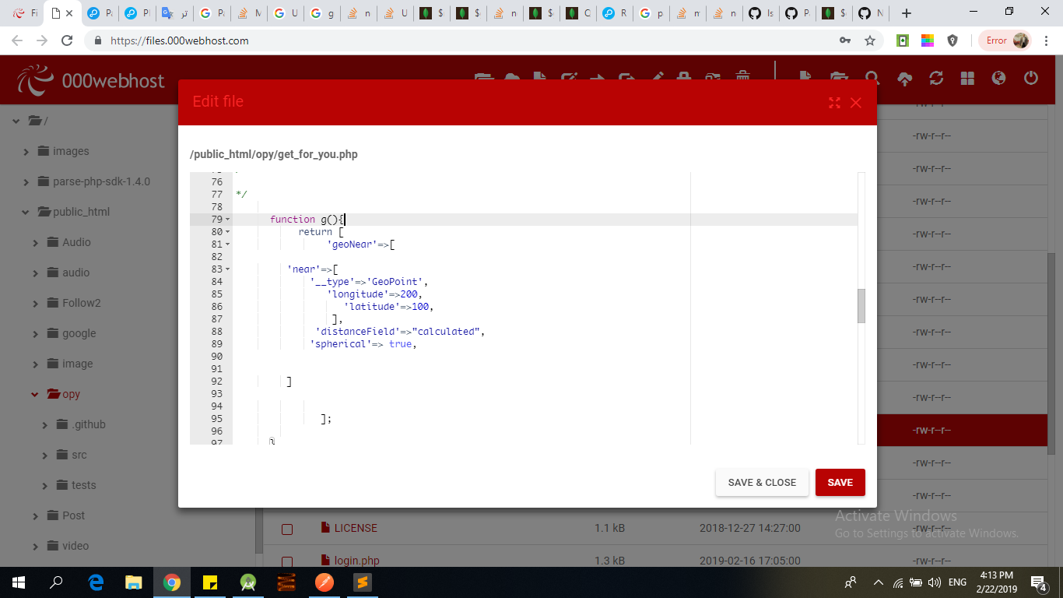Open the login.php file name link
This screenshot has width=1063, height=598.
point(357,561)
